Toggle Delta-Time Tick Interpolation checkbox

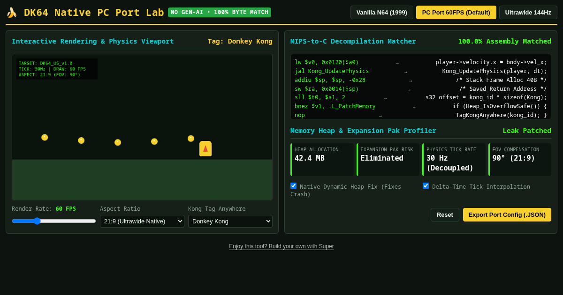coord(426,186)
